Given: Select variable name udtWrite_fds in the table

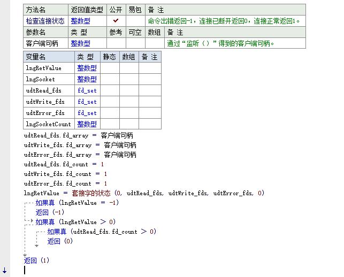Looking at the screenshot, I should coord(45,102).
